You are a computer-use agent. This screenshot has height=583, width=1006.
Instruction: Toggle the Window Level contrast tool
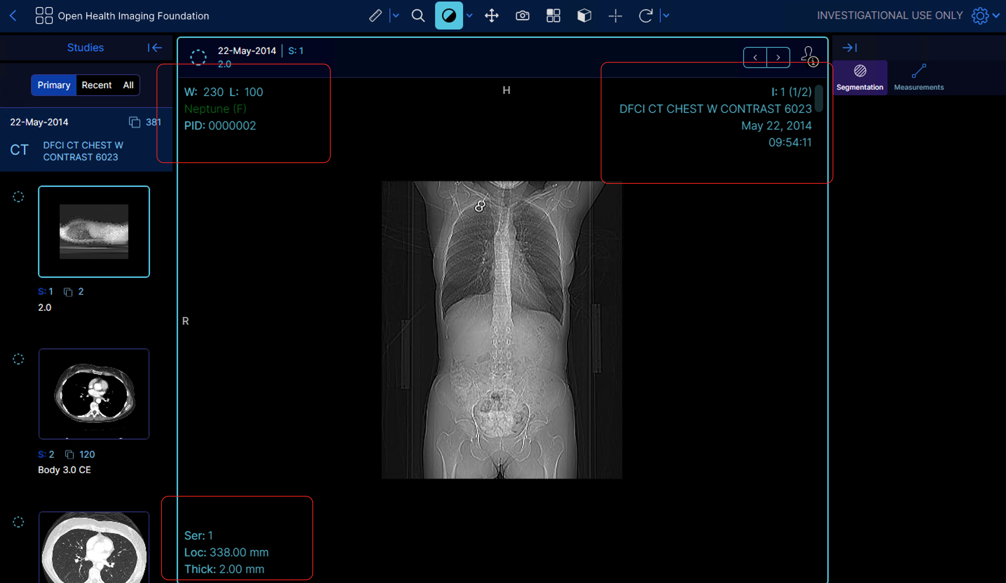pyautogui.click(x=449, y=15)
